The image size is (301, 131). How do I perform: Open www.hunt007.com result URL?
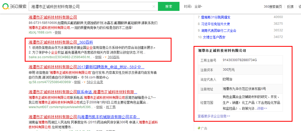[x=61, y=107]
